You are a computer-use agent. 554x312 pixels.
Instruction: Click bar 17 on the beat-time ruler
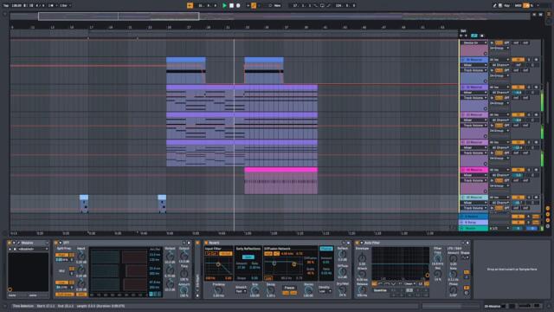tap(91, 27)
